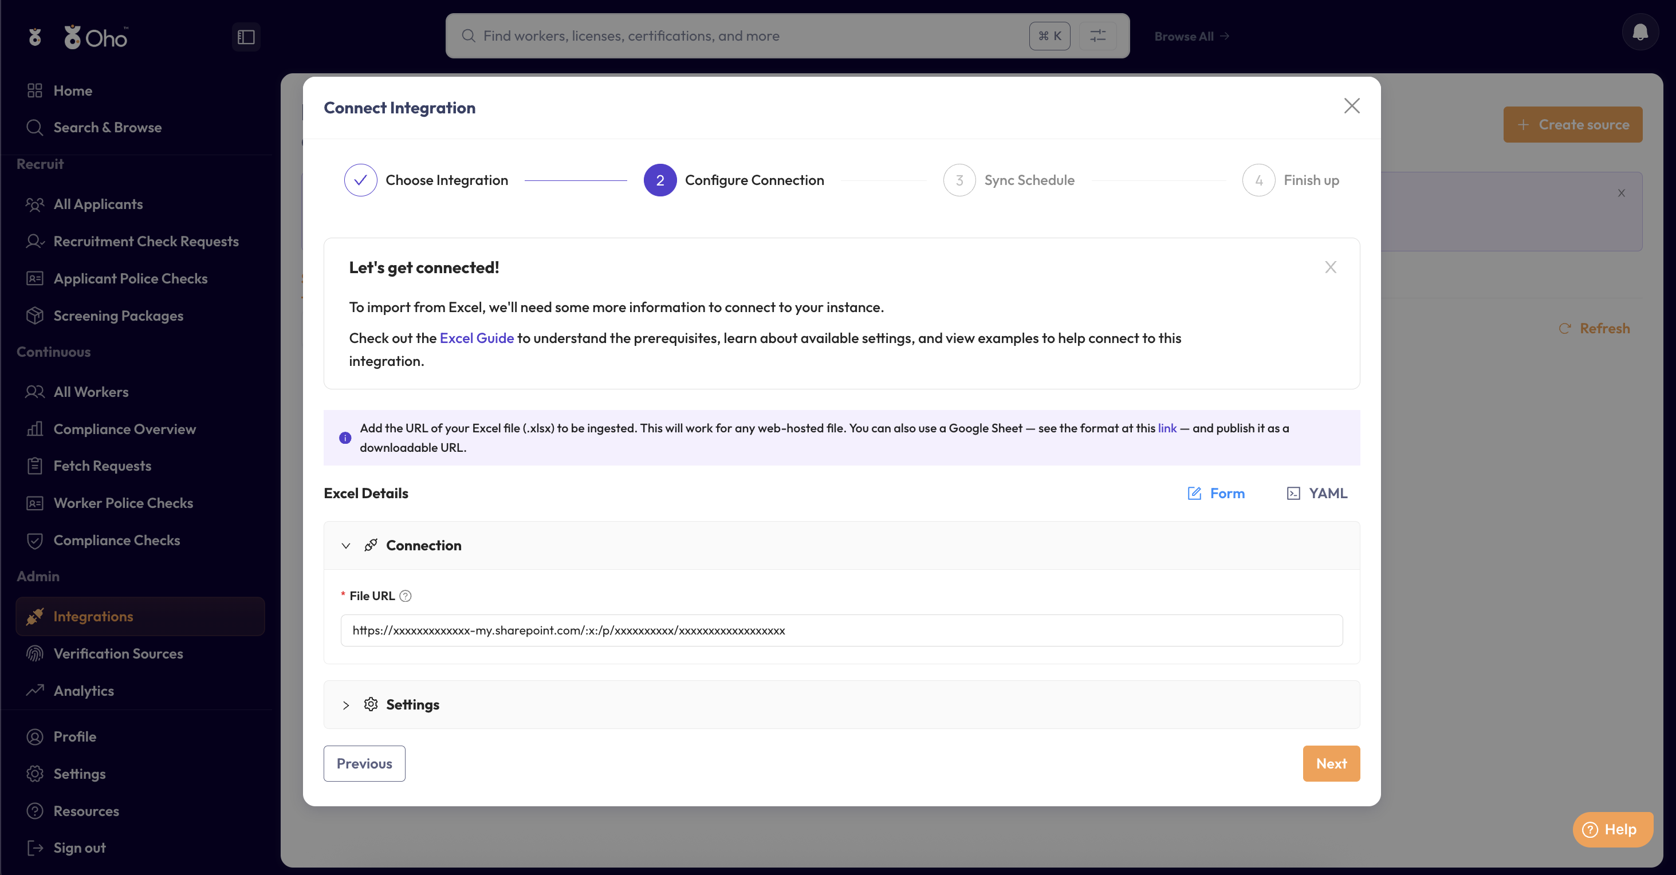
Task: Click the Excel Details heading
Action: click(365, 493)
